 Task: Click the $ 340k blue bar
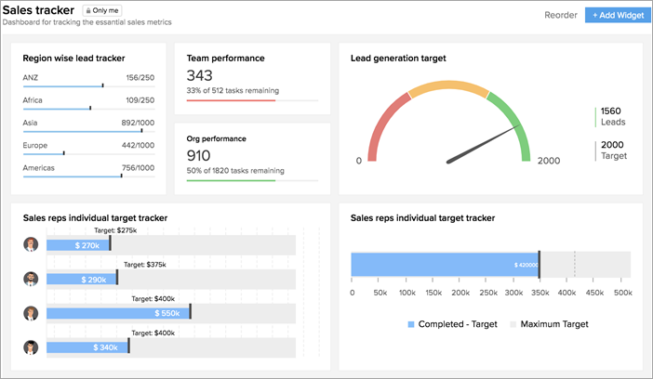pos(87,347)
